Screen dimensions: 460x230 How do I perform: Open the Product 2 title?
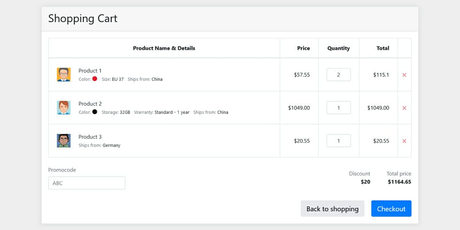click(x=90, y=103)
